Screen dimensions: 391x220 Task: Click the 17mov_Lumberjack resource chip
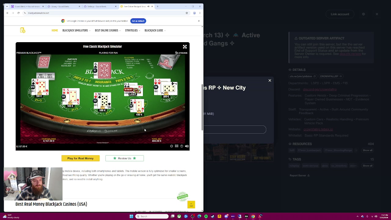click(x=309, y=150)
